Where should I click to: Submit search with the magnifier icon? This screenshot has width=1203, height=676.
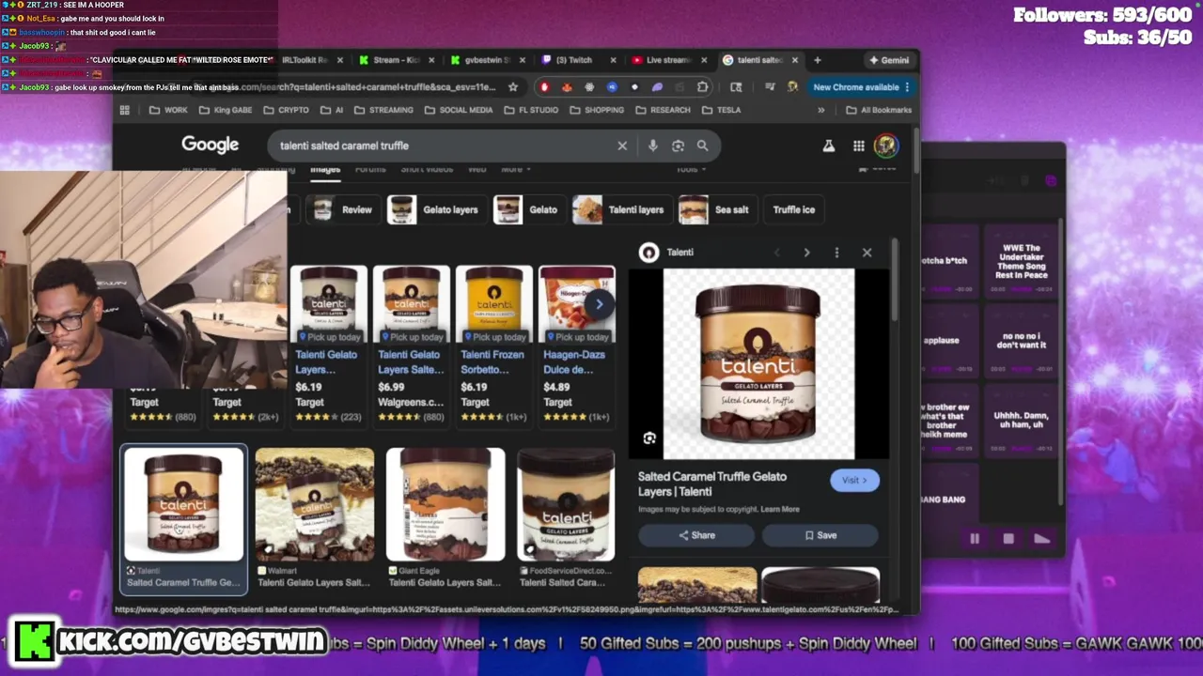click(702, 146)
